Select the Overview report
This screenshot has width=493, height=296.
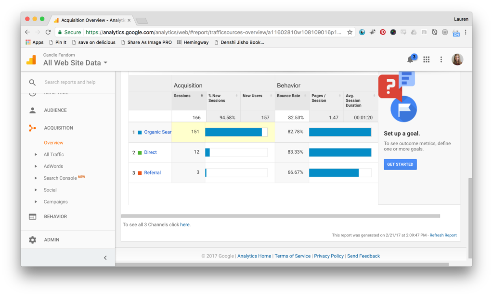(x=53, y=143)
